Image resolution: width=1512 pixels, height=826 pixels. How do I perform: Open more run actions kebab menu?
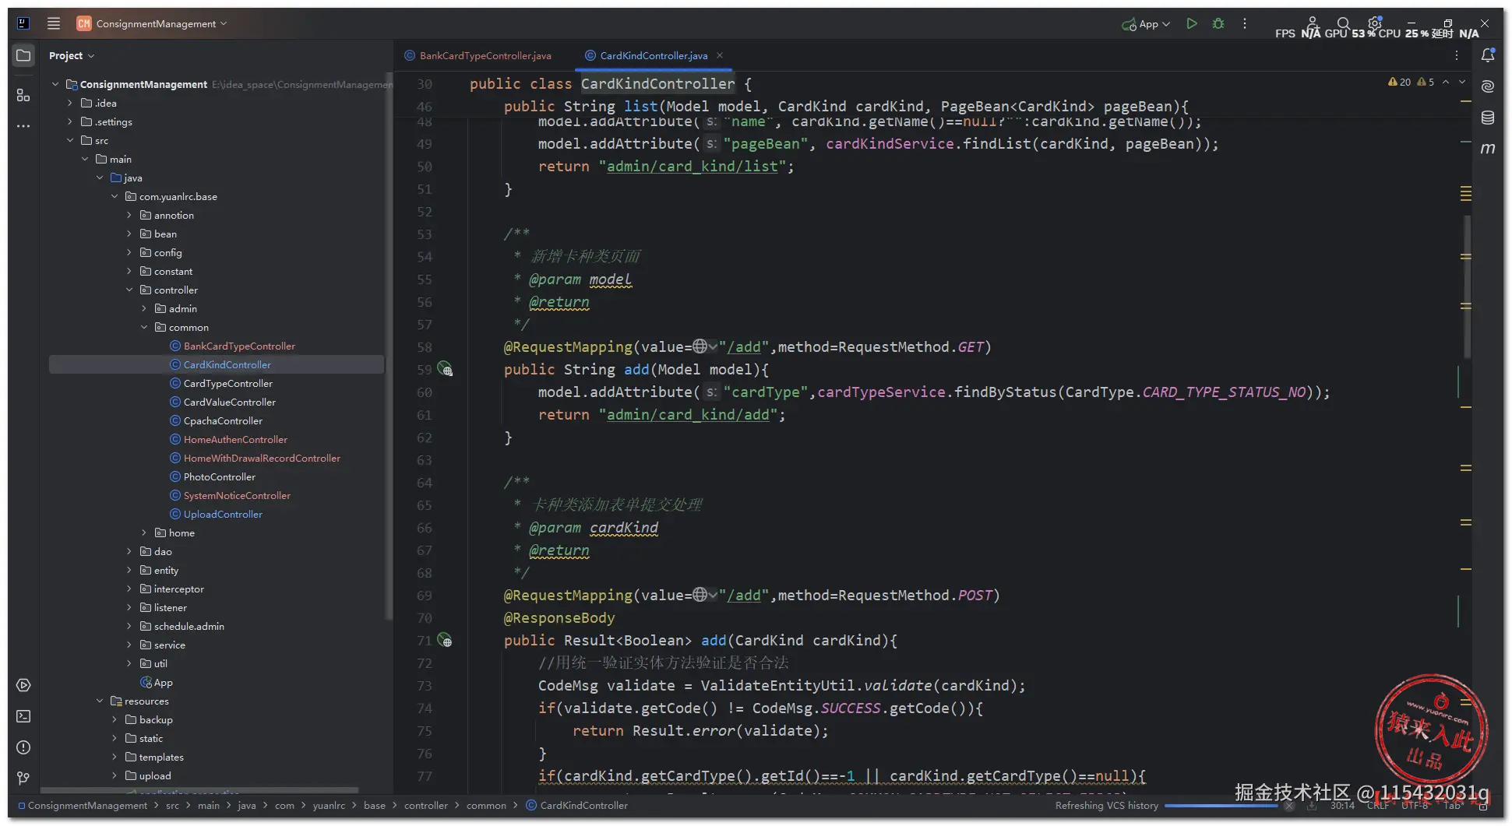1245,24
